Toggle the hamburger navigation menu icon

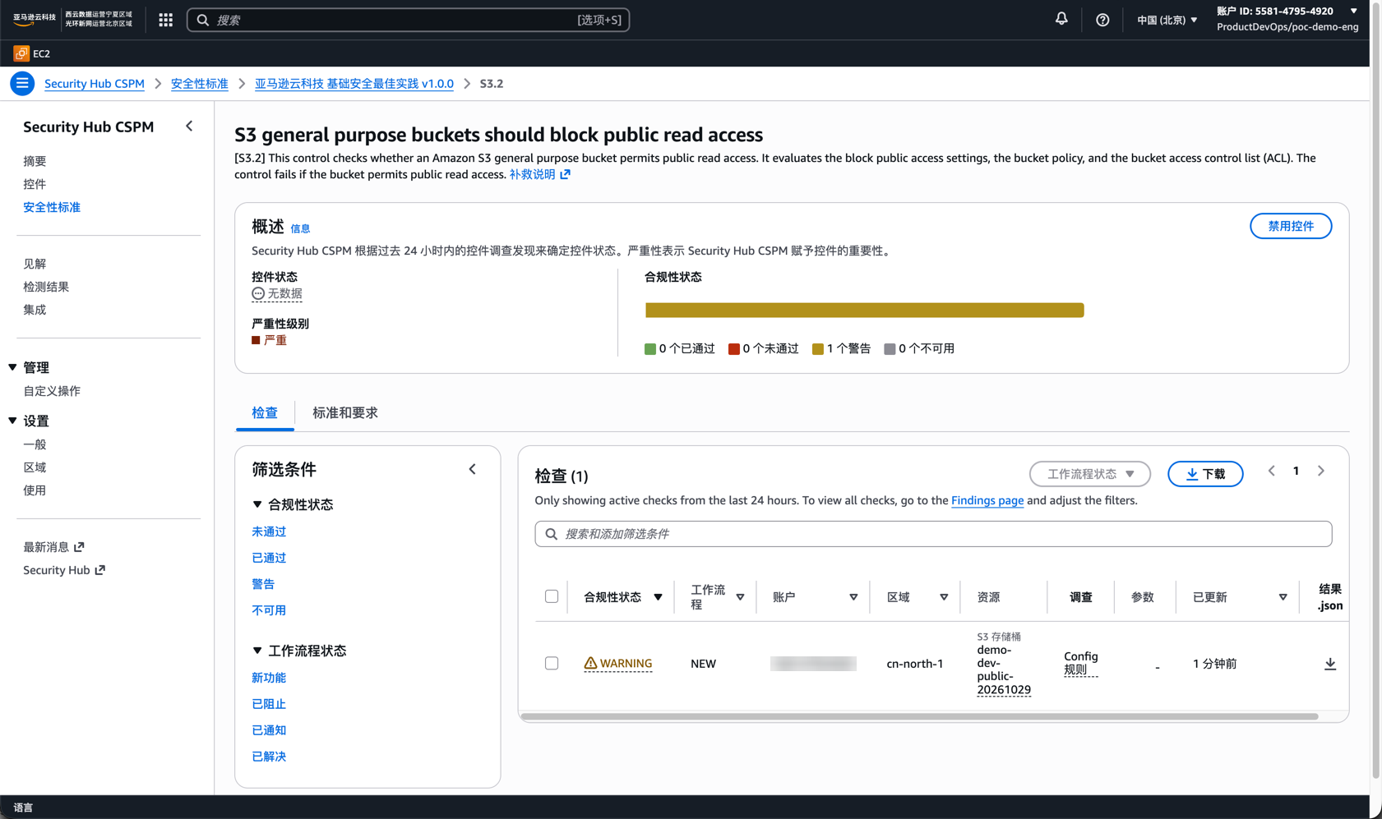point(22,83)
